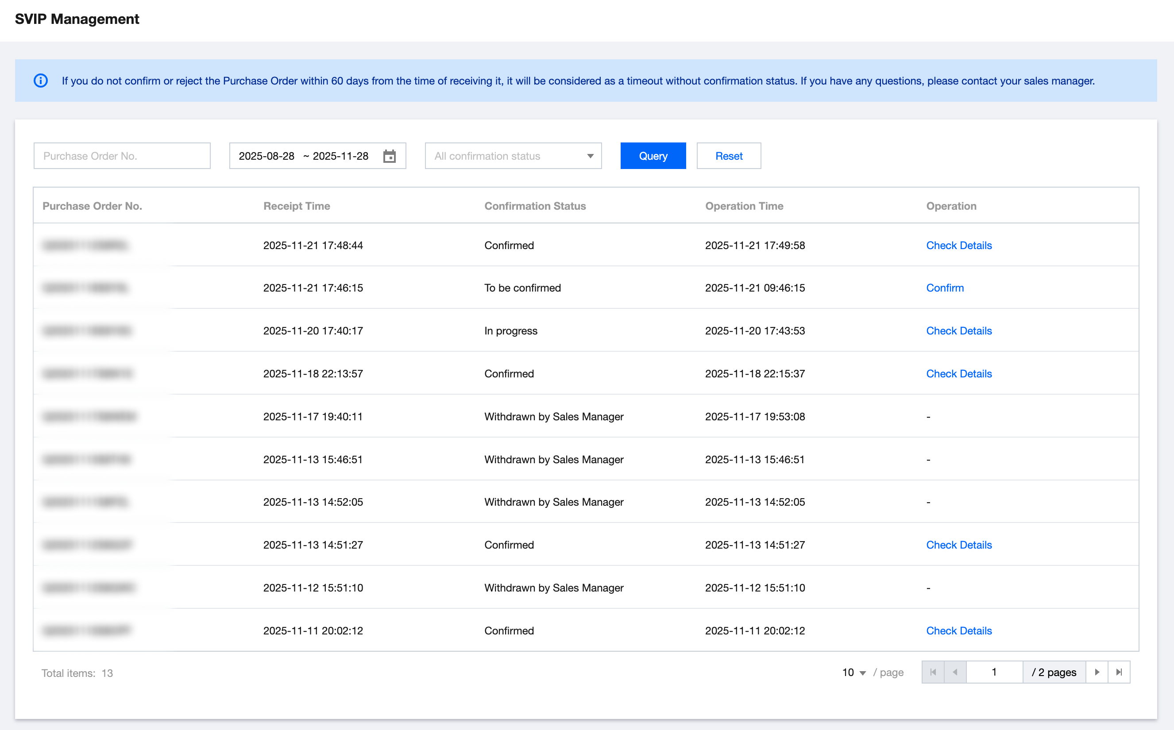
Task: Open Check Details for 2025-11-11 20:02:12 order
Action: click(x=958, y=630)
